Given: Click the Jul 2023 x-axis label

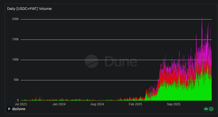Looking at the screenshot, I should click(x=21, y=104).
